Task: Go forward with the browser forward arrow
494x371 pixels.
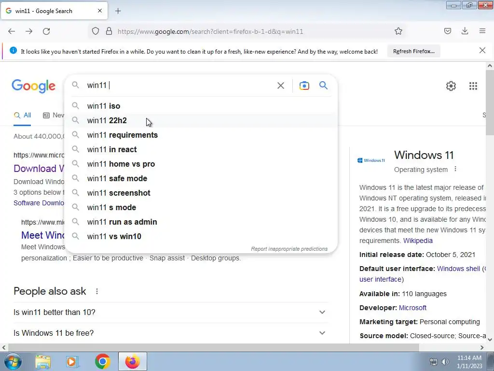Action: click(x=29, y=31)
